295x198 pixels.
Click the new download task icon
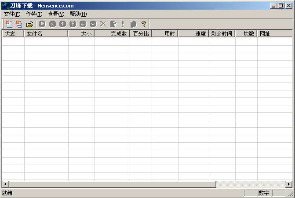click(x=9, y=24)
